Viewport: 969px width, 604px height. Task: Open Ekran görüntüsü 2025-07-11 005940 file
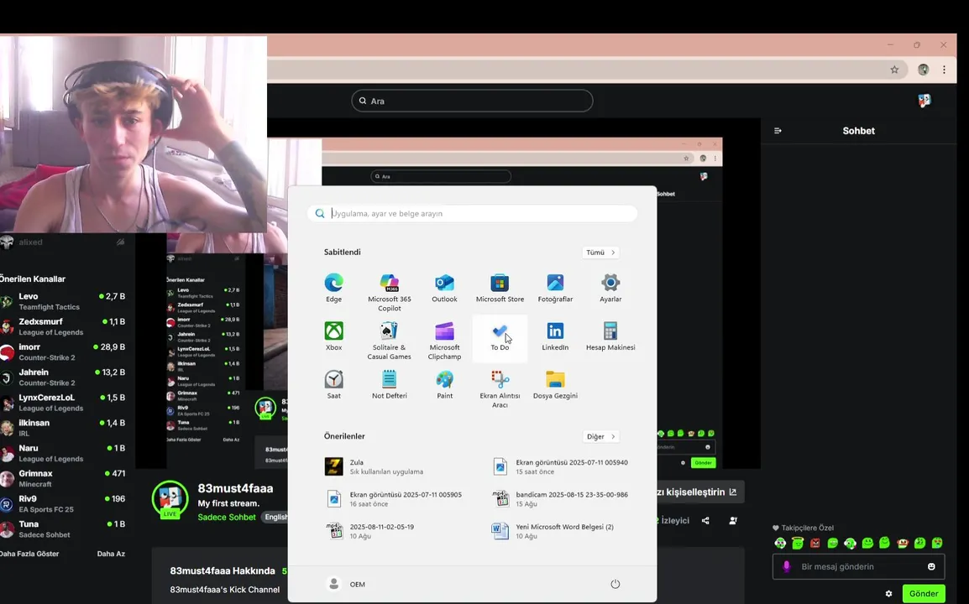[561, 467]
